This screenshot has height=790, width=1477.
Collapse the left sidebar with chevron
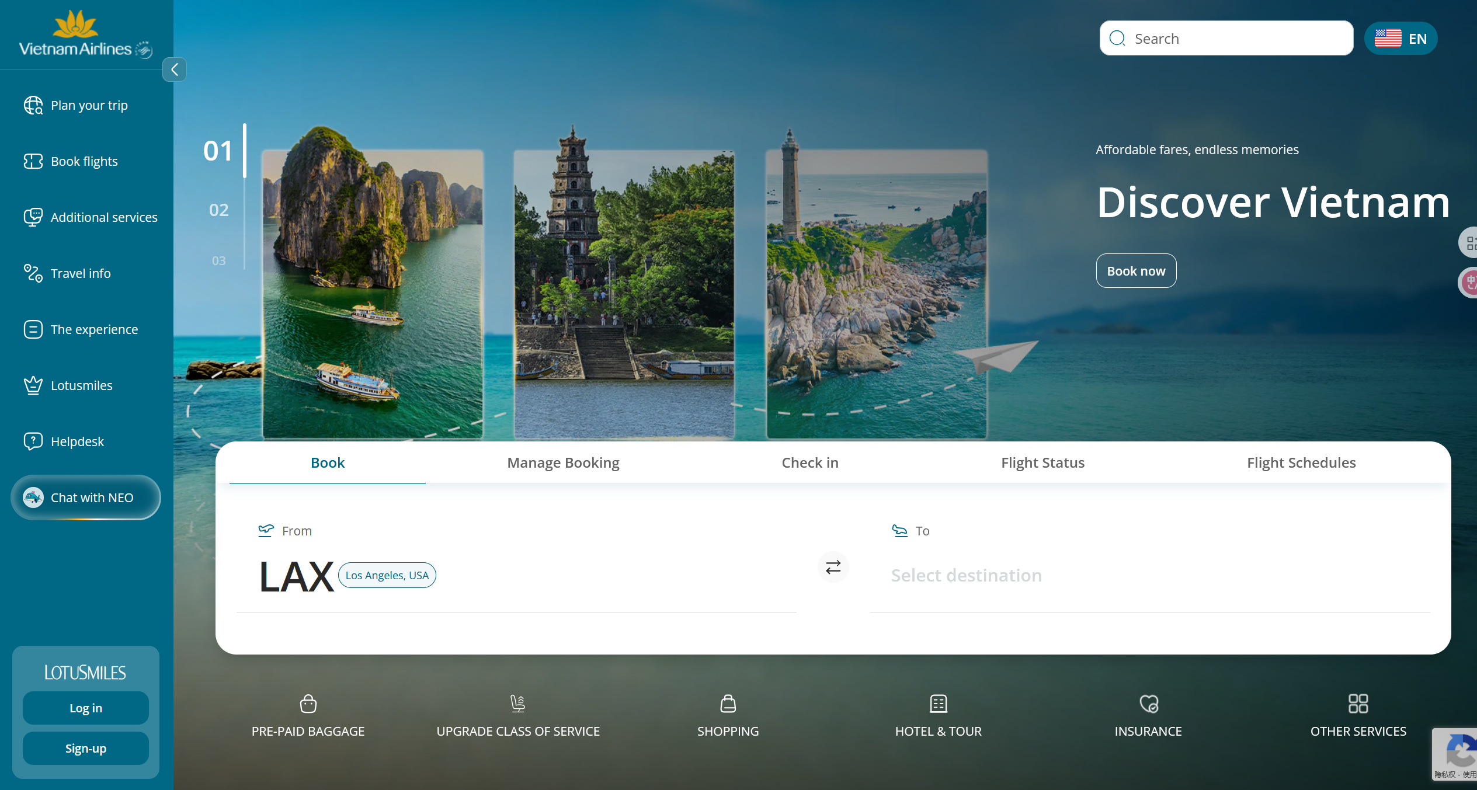(x=175, y=70)
